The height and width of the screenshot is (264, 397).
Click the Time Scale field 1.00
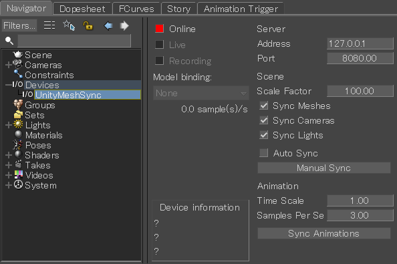click(x=360, y=201)
